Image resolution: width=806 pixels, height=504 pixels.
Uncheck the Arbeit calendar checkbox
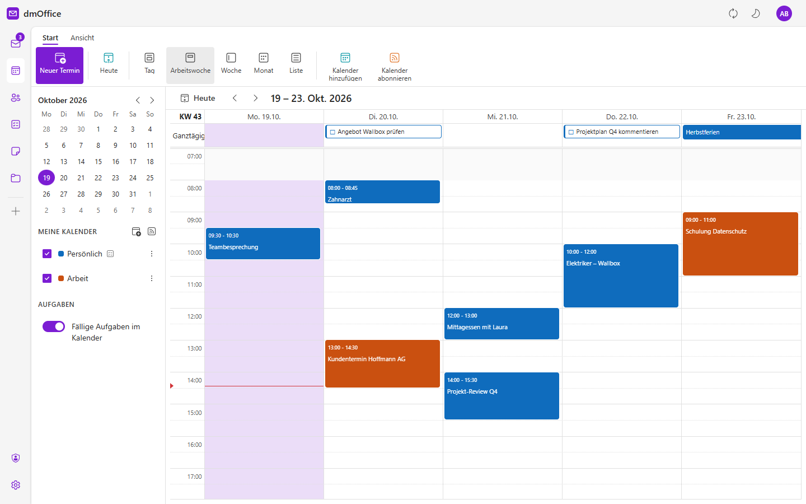[47, 278]
